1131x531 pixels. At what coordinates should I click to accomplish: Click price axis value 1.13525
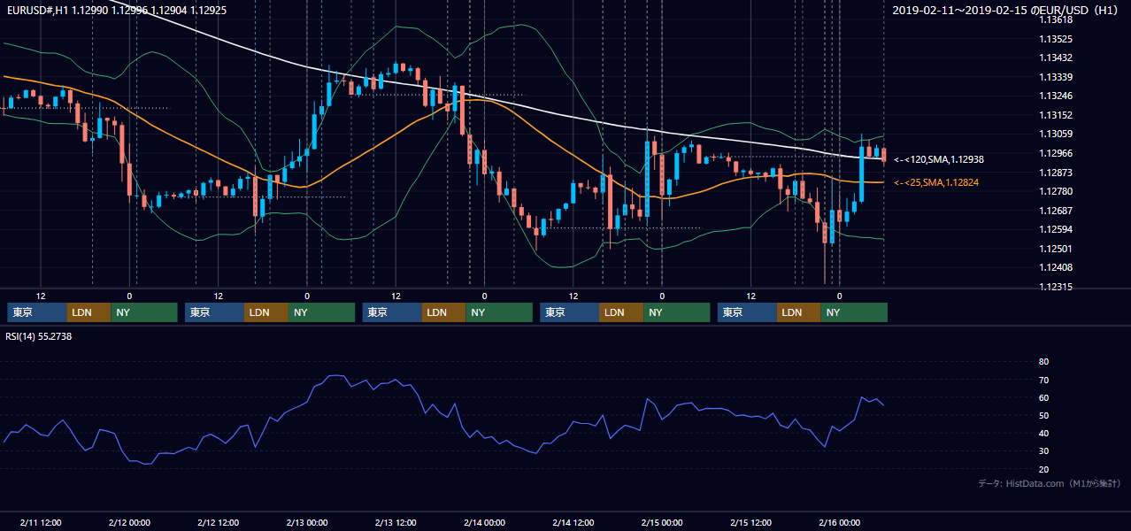(x=1056, y=39)
